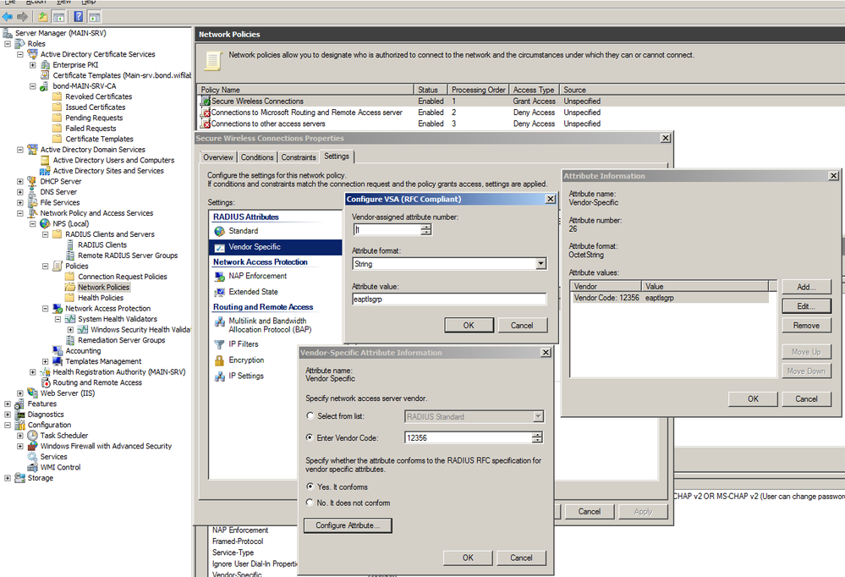Click Add in Attribute Information dialog
Viewport: 845px width, 577px height.
point(806,287)
